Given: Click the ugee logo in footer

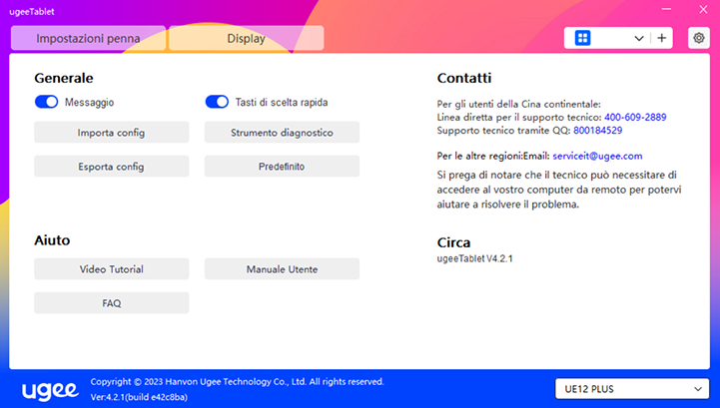Looking at the screenshot, I should point(50,387).
